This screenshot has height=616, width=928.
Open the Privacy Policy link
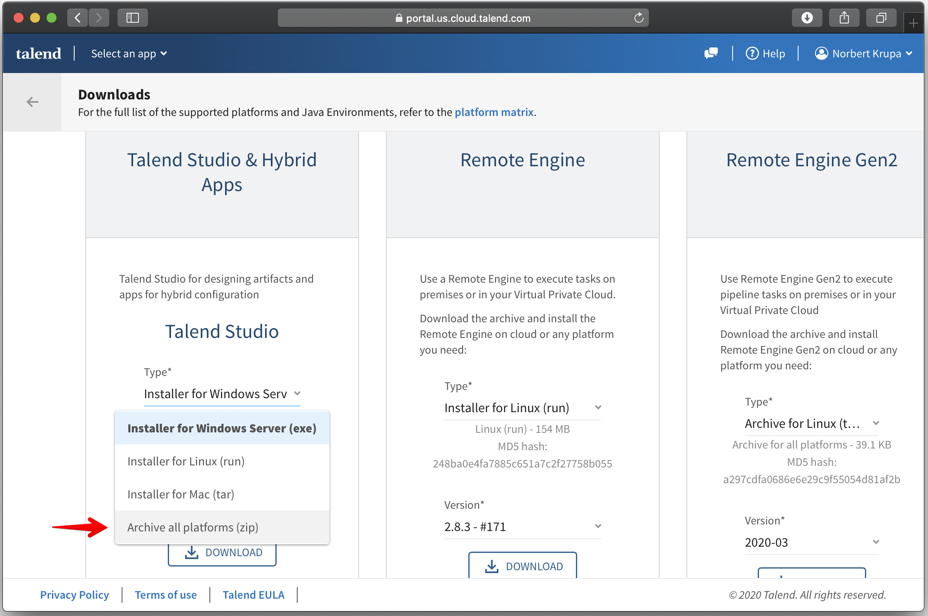pos(75,595)
